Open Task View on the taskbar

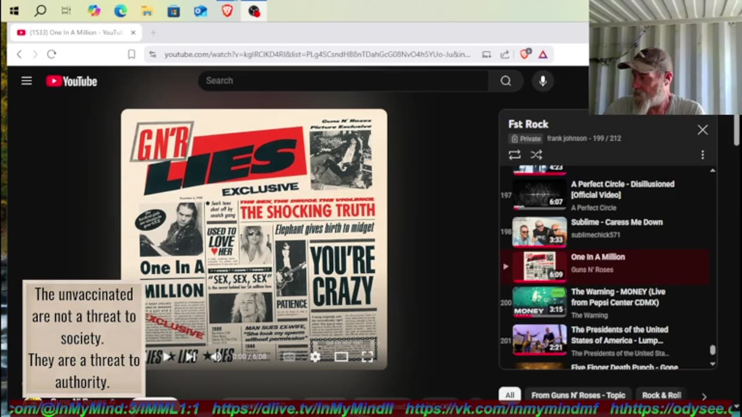(66, 10)
